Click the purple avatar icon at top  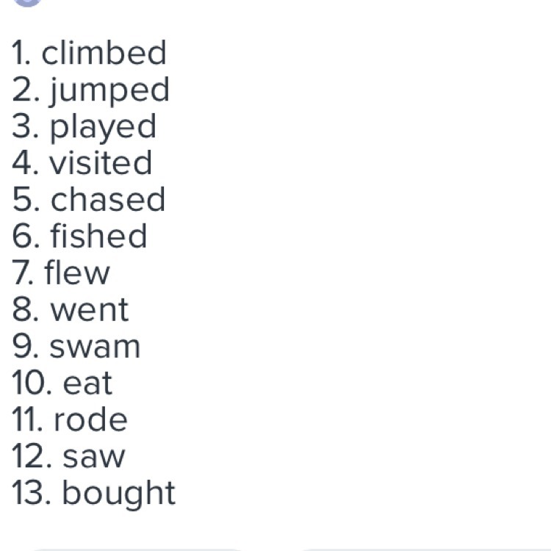pyautogui.click(x=27, y=2)
